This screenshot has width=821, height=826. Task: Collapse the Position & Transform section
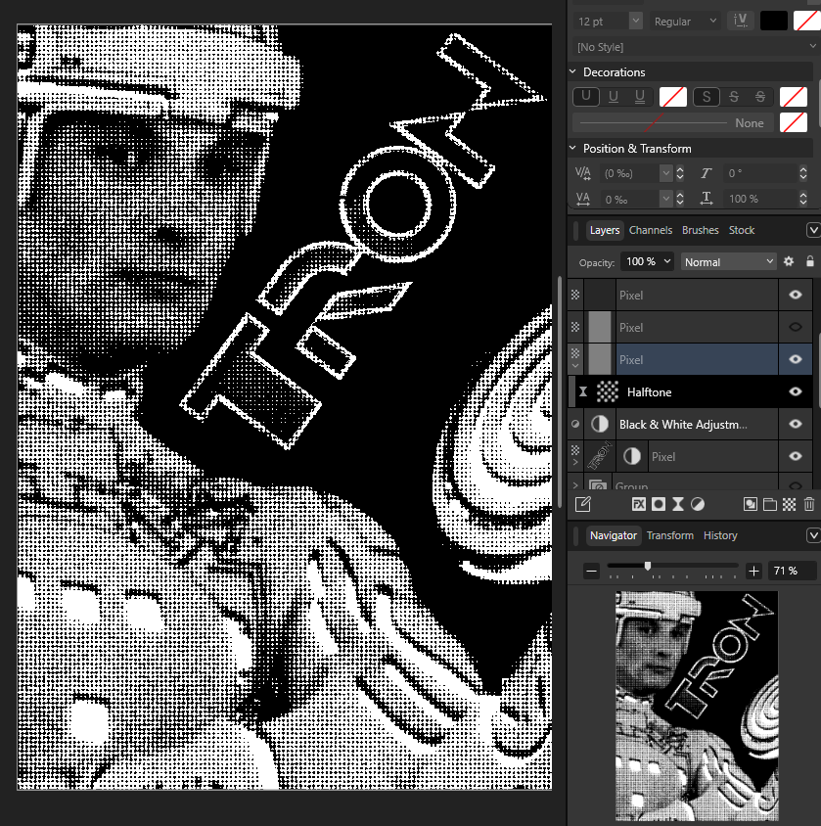[x=573, y=149]
